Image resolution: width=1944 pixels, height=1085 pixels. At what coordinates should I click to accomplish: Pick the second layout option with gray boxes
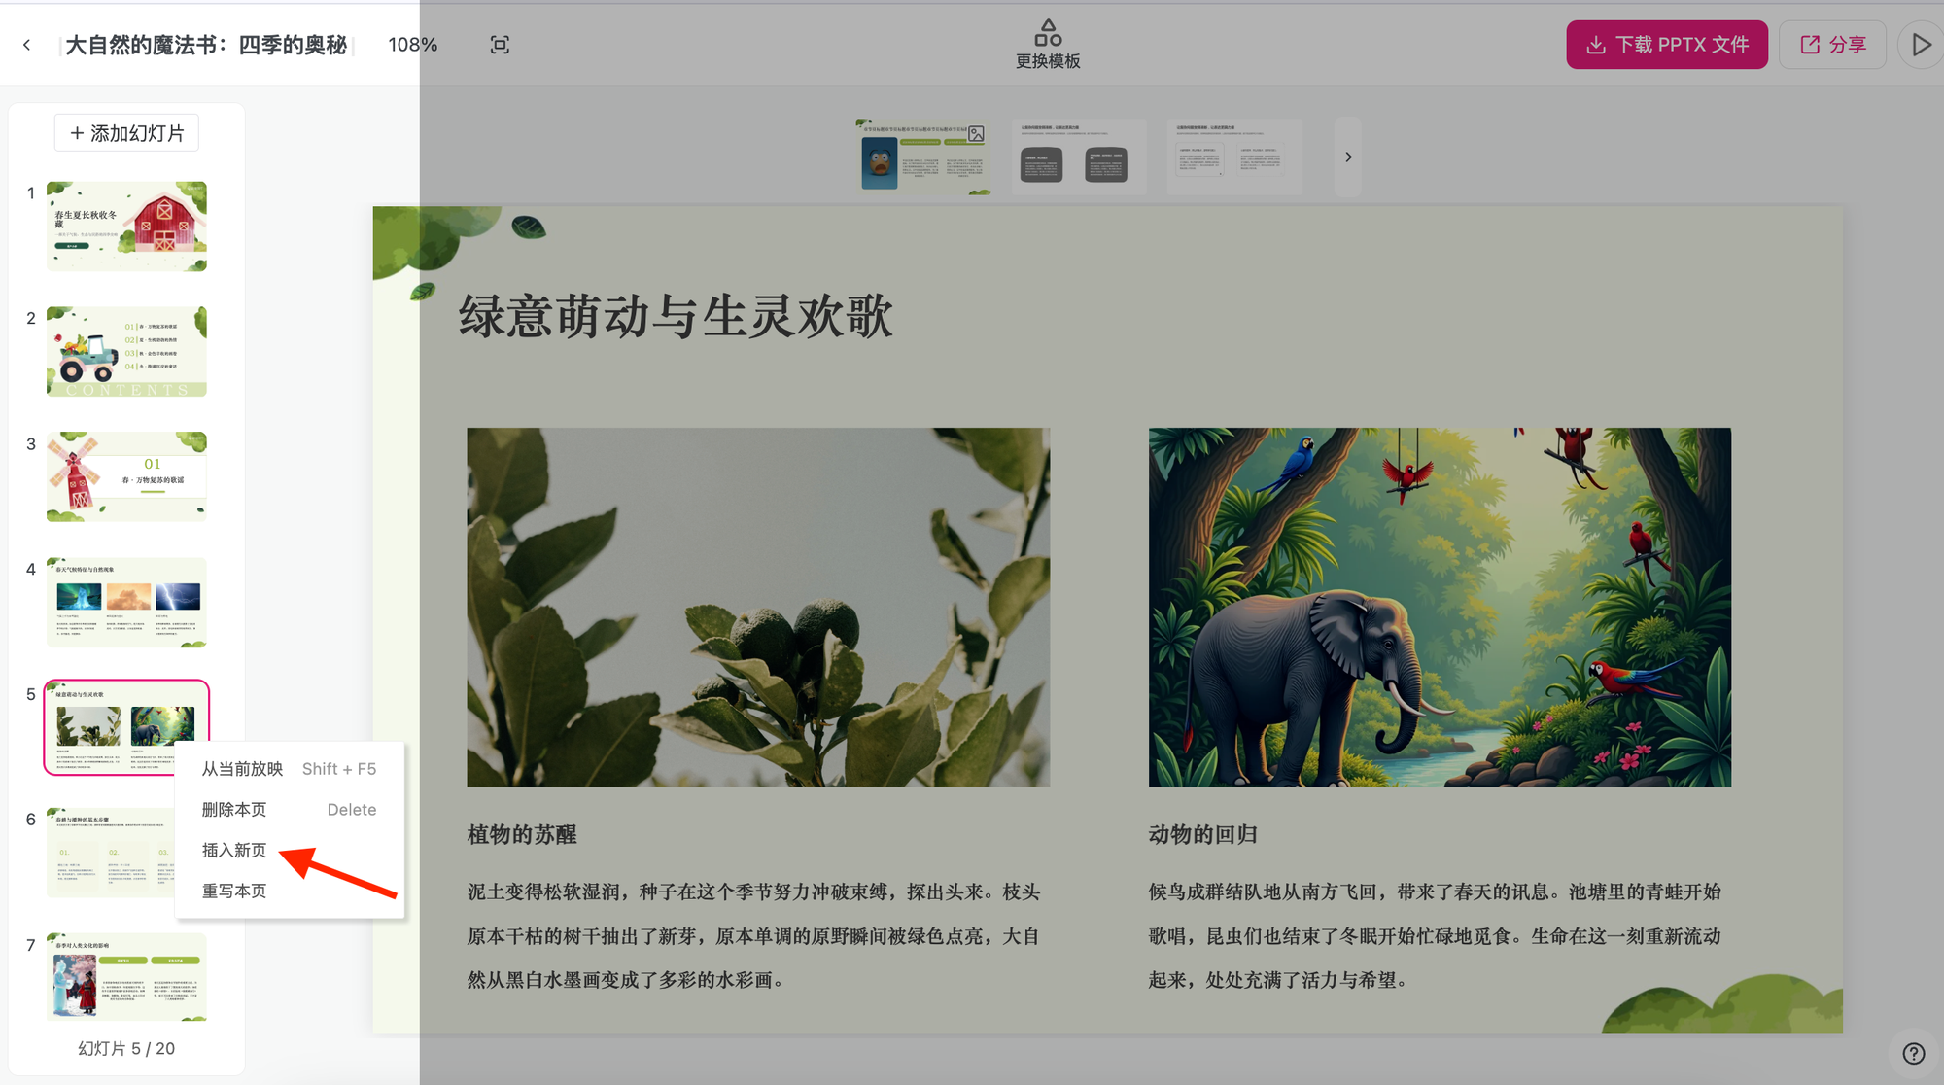pyautogui.click(x=1078, y=157)
